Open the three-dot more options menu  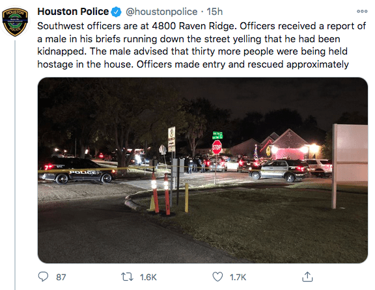362,11
